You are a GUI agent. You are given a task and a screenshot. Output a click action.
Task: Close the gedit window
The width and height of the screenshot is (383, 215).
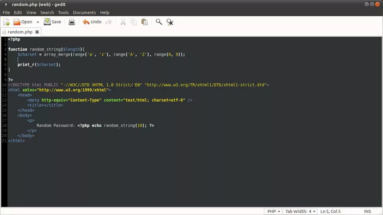pos(377,4)
